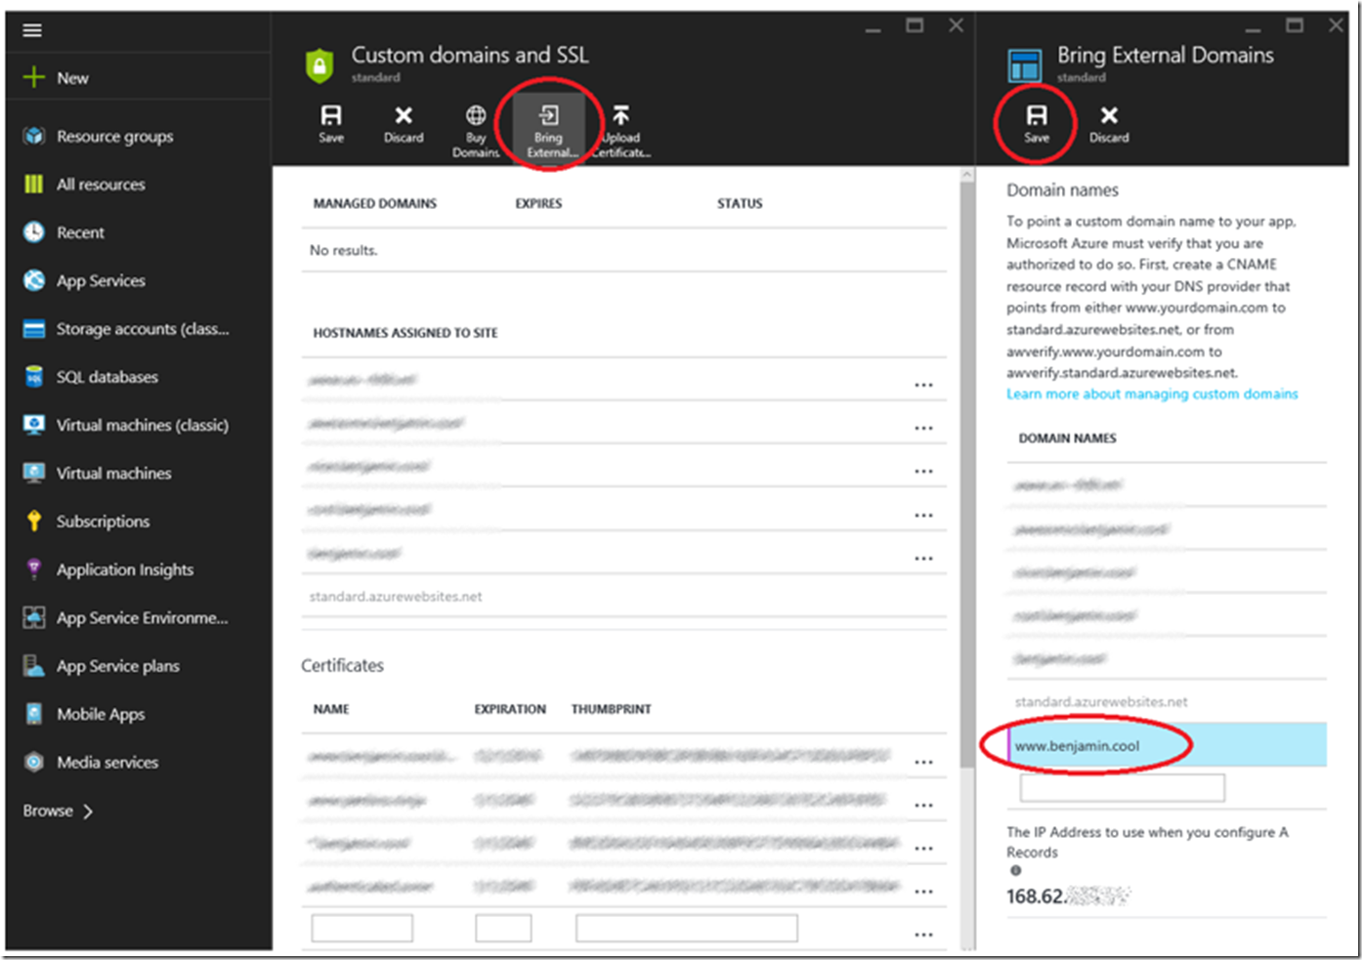Click the EXPIRATION column header

[x=510, y=709]
